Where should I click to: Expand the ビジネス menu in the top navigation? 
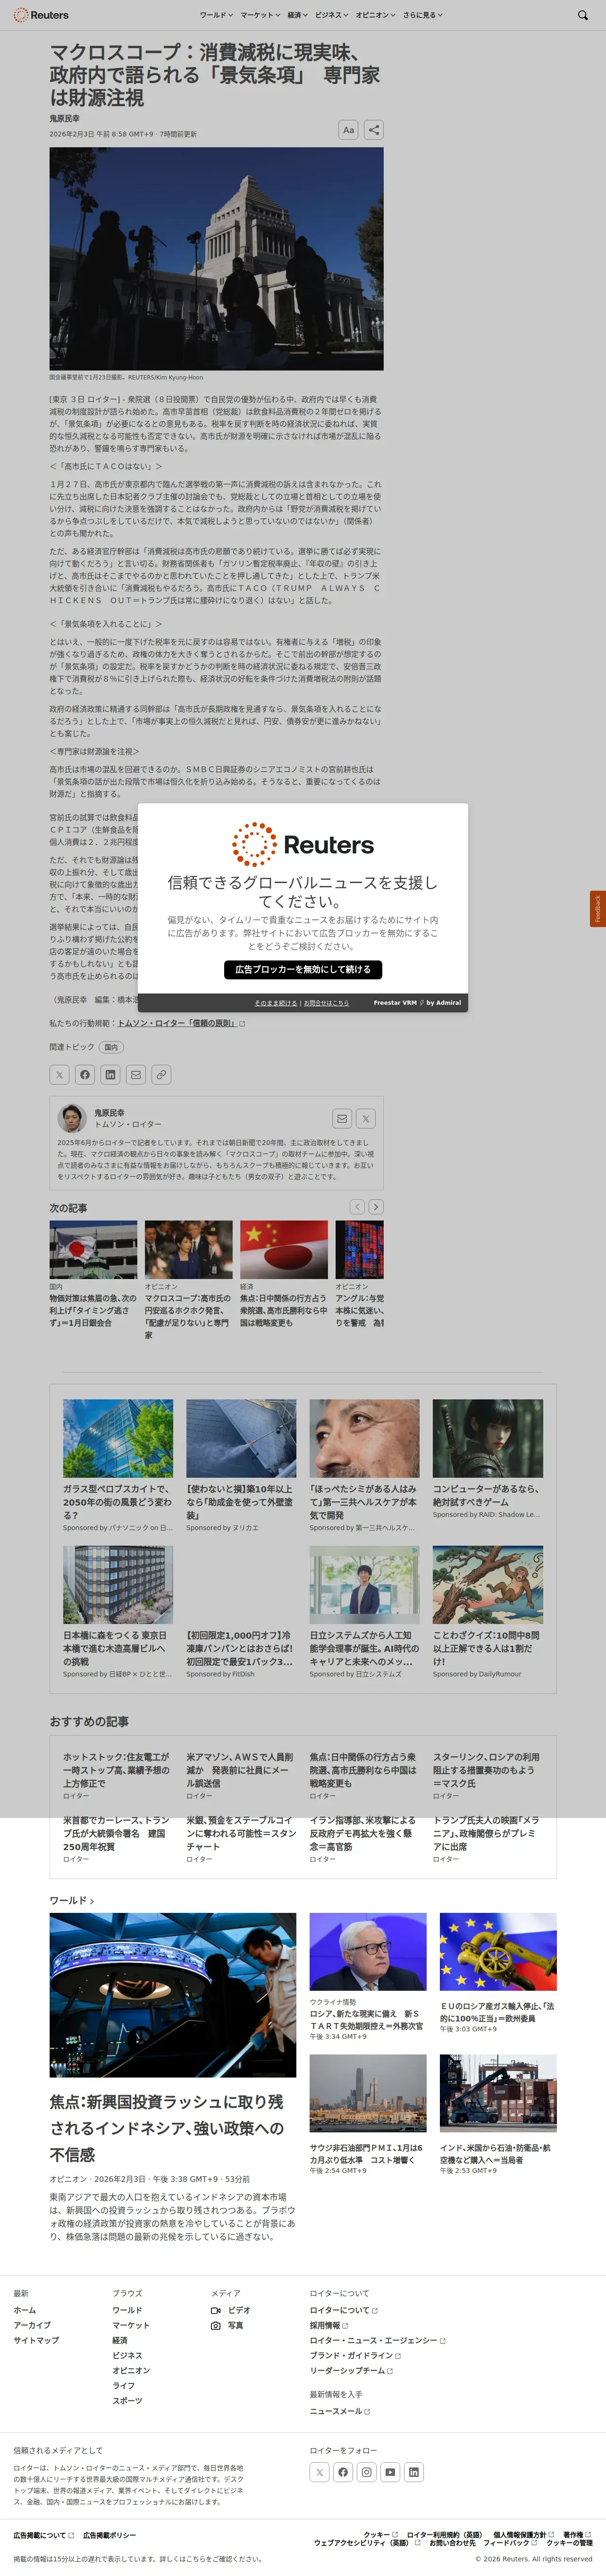(x=332, y=15)
